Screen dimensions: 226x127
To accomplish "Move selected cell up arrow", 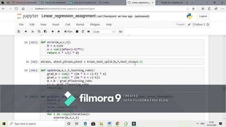I will tap(53, 31).
